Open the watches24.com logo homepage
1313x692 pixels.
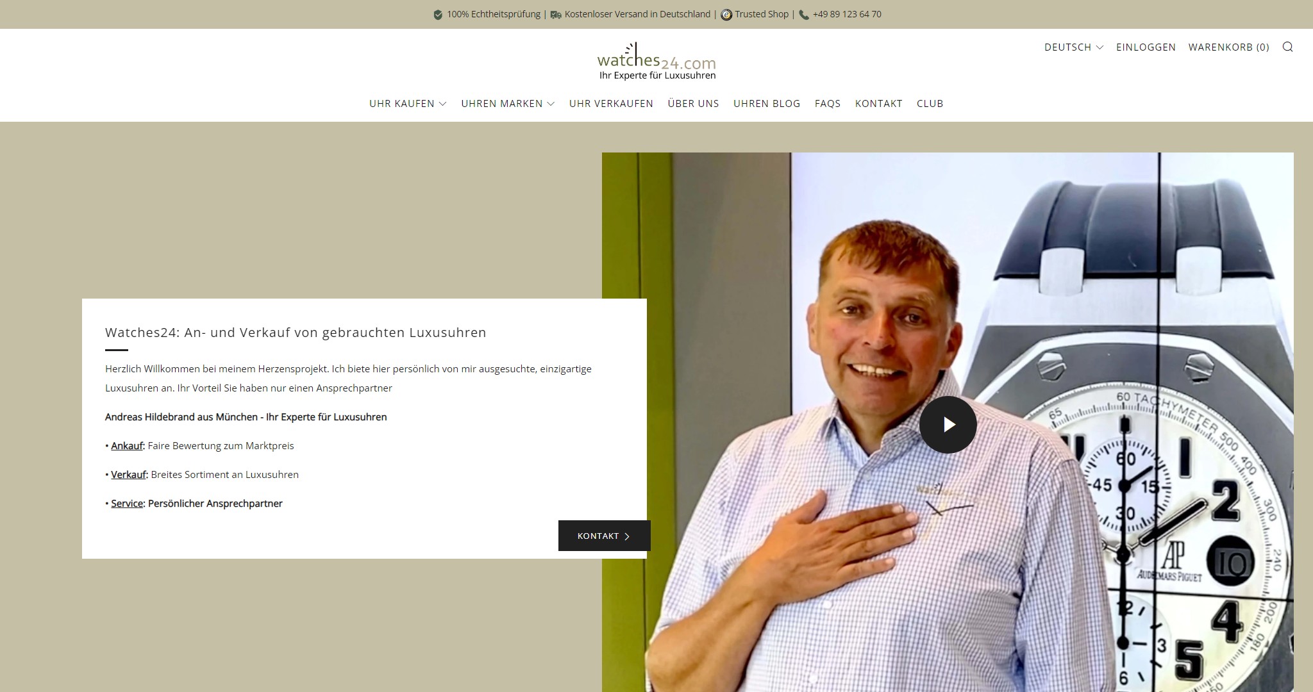[656, 62]
